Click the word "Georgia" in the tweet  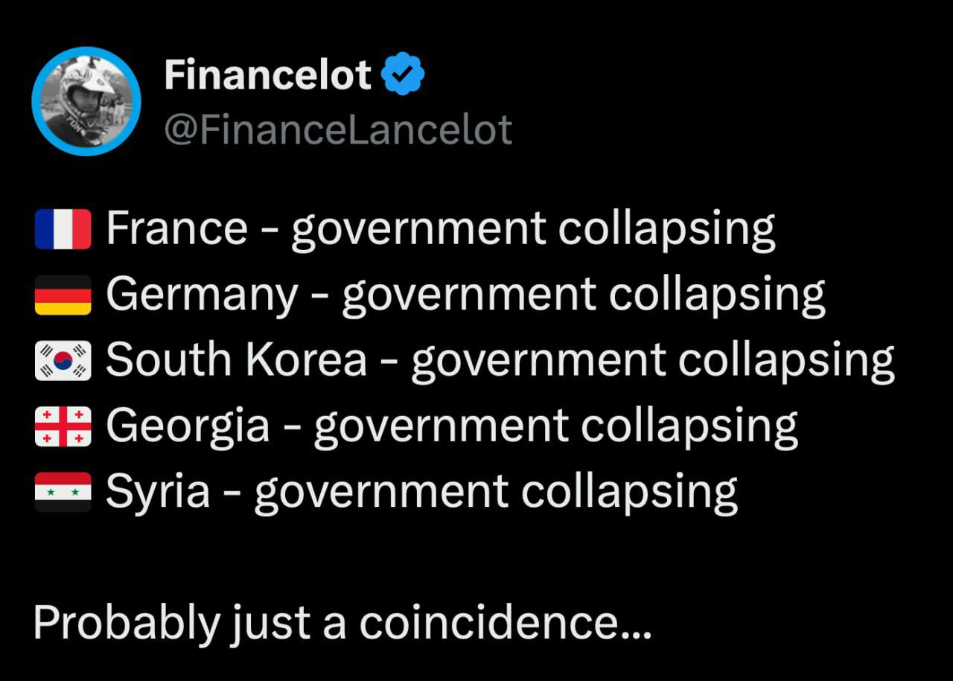[188, 426]
